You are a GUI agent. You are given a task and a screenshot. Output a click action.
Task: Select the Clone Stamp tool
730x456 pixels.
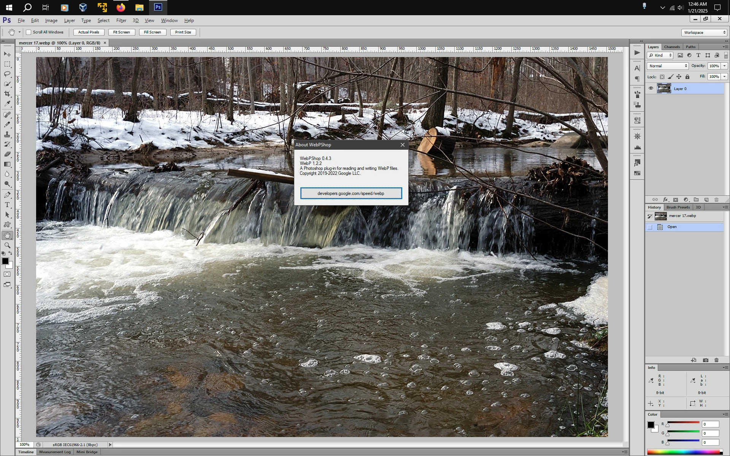(x=7, y=135)
